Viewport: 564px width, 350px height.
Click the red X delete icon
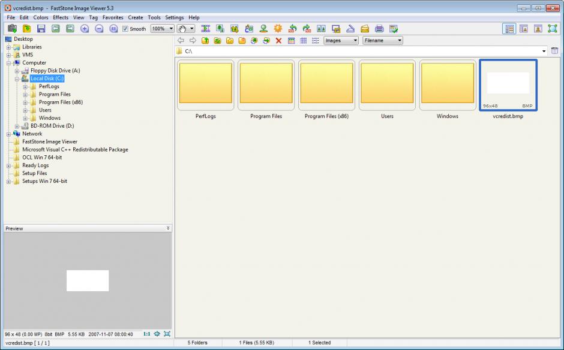tap(278, 41)
